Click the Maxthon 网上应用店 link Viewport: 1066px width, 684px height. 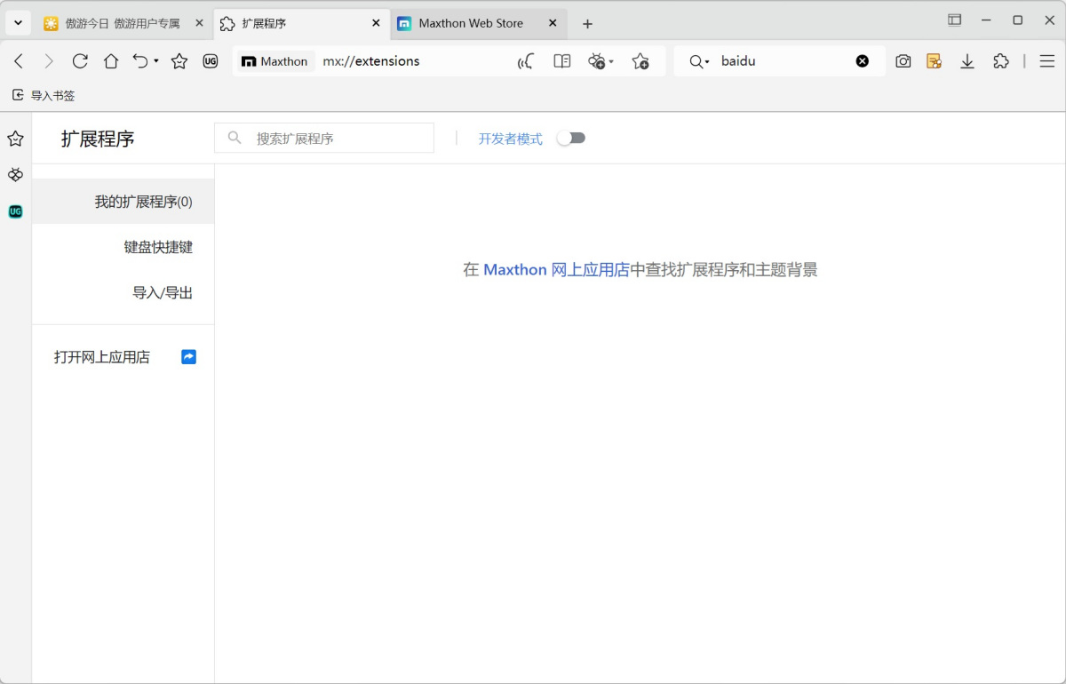[x=556, y=270]
